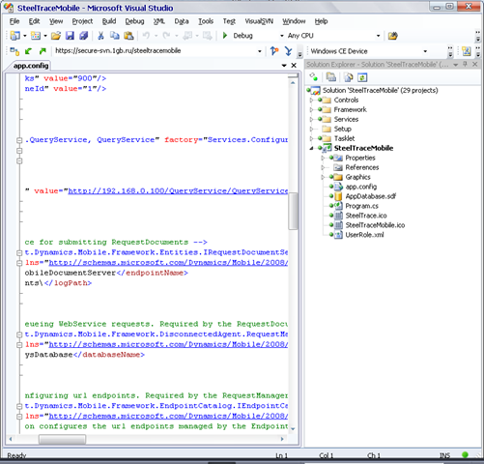Pin the Solution Explorer panel

tap(465, 64)
